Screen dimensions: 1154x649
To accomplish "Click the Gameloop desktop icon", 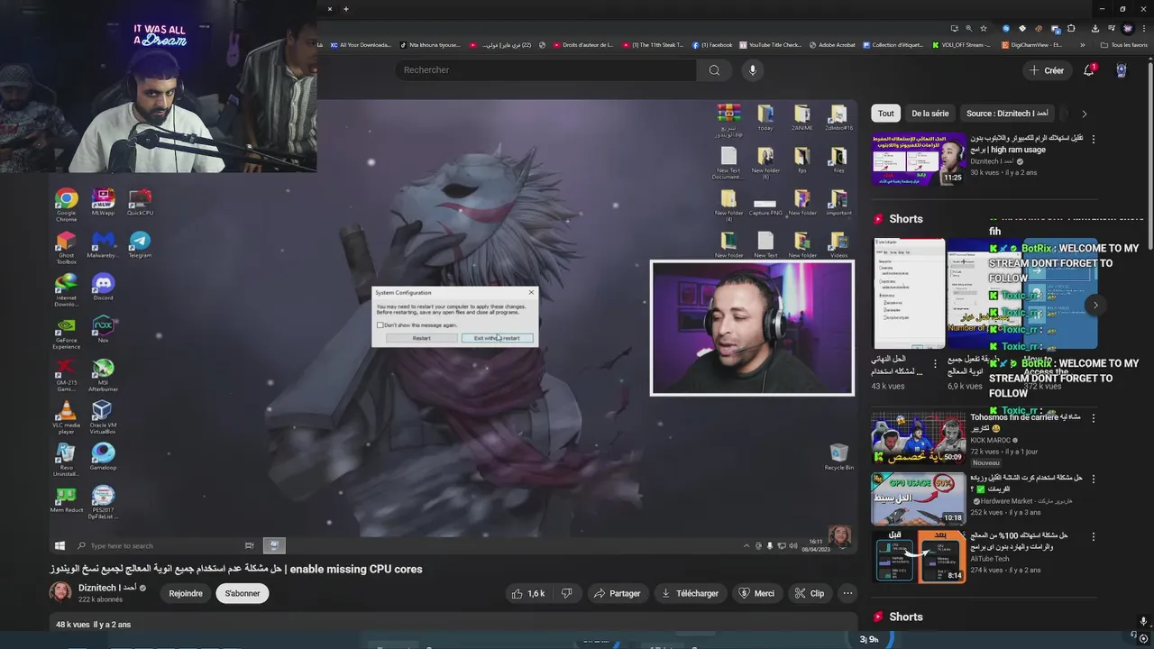I will point(103,457).
